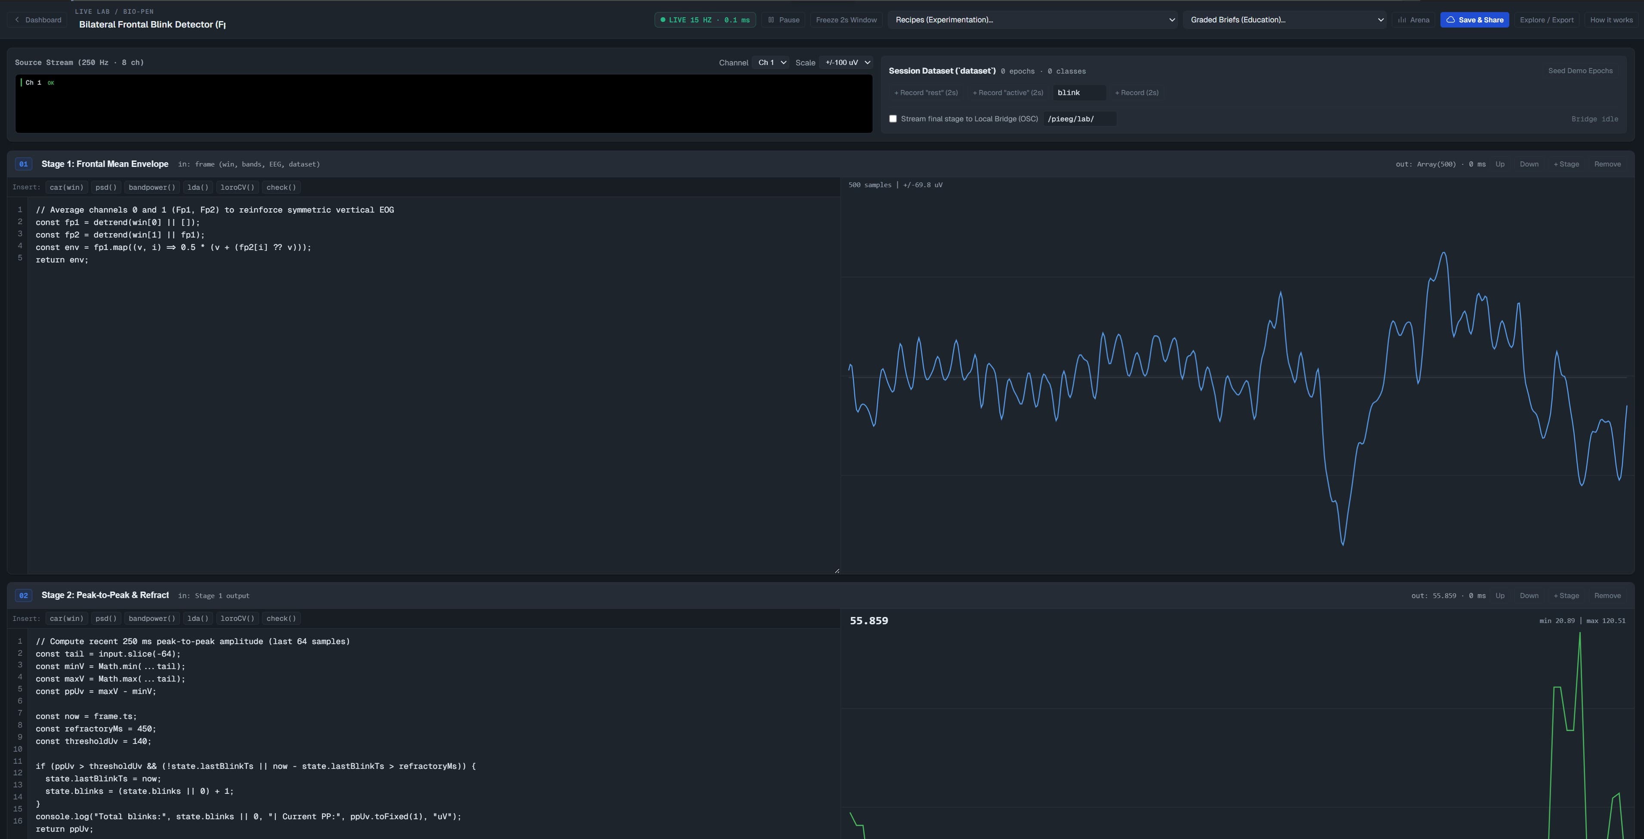Insert loroCV() in Stage 1

(238, 187)
